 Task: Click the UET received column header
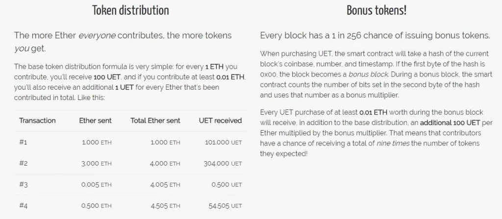tap(221, 121)
